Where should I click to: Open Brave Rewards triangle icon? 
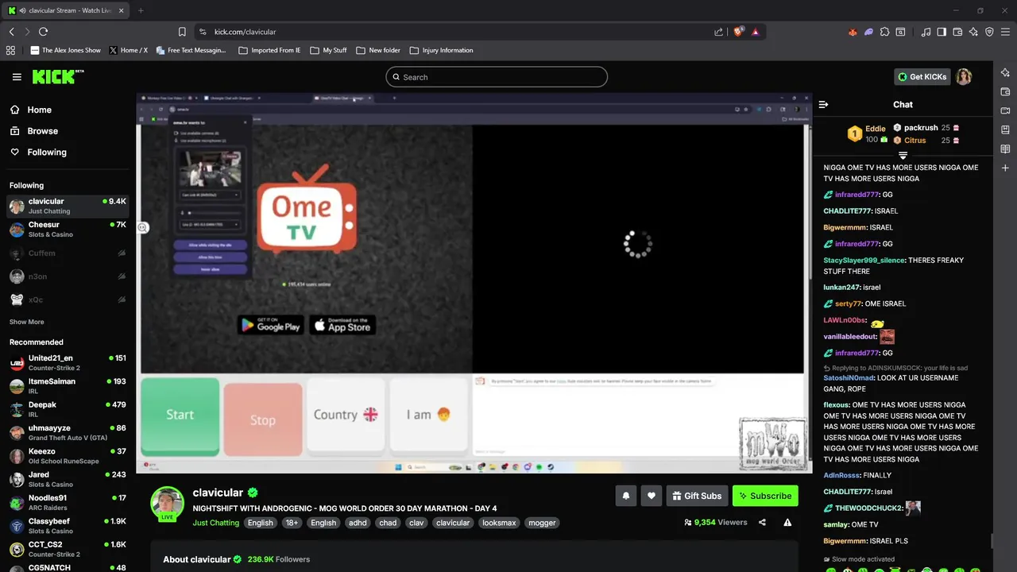click(x=755, y=32)
